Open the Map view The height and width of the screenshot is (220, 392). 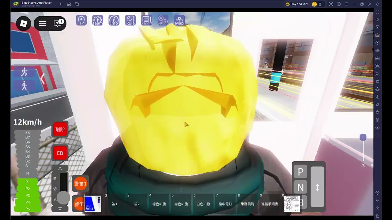pos(179,20)
